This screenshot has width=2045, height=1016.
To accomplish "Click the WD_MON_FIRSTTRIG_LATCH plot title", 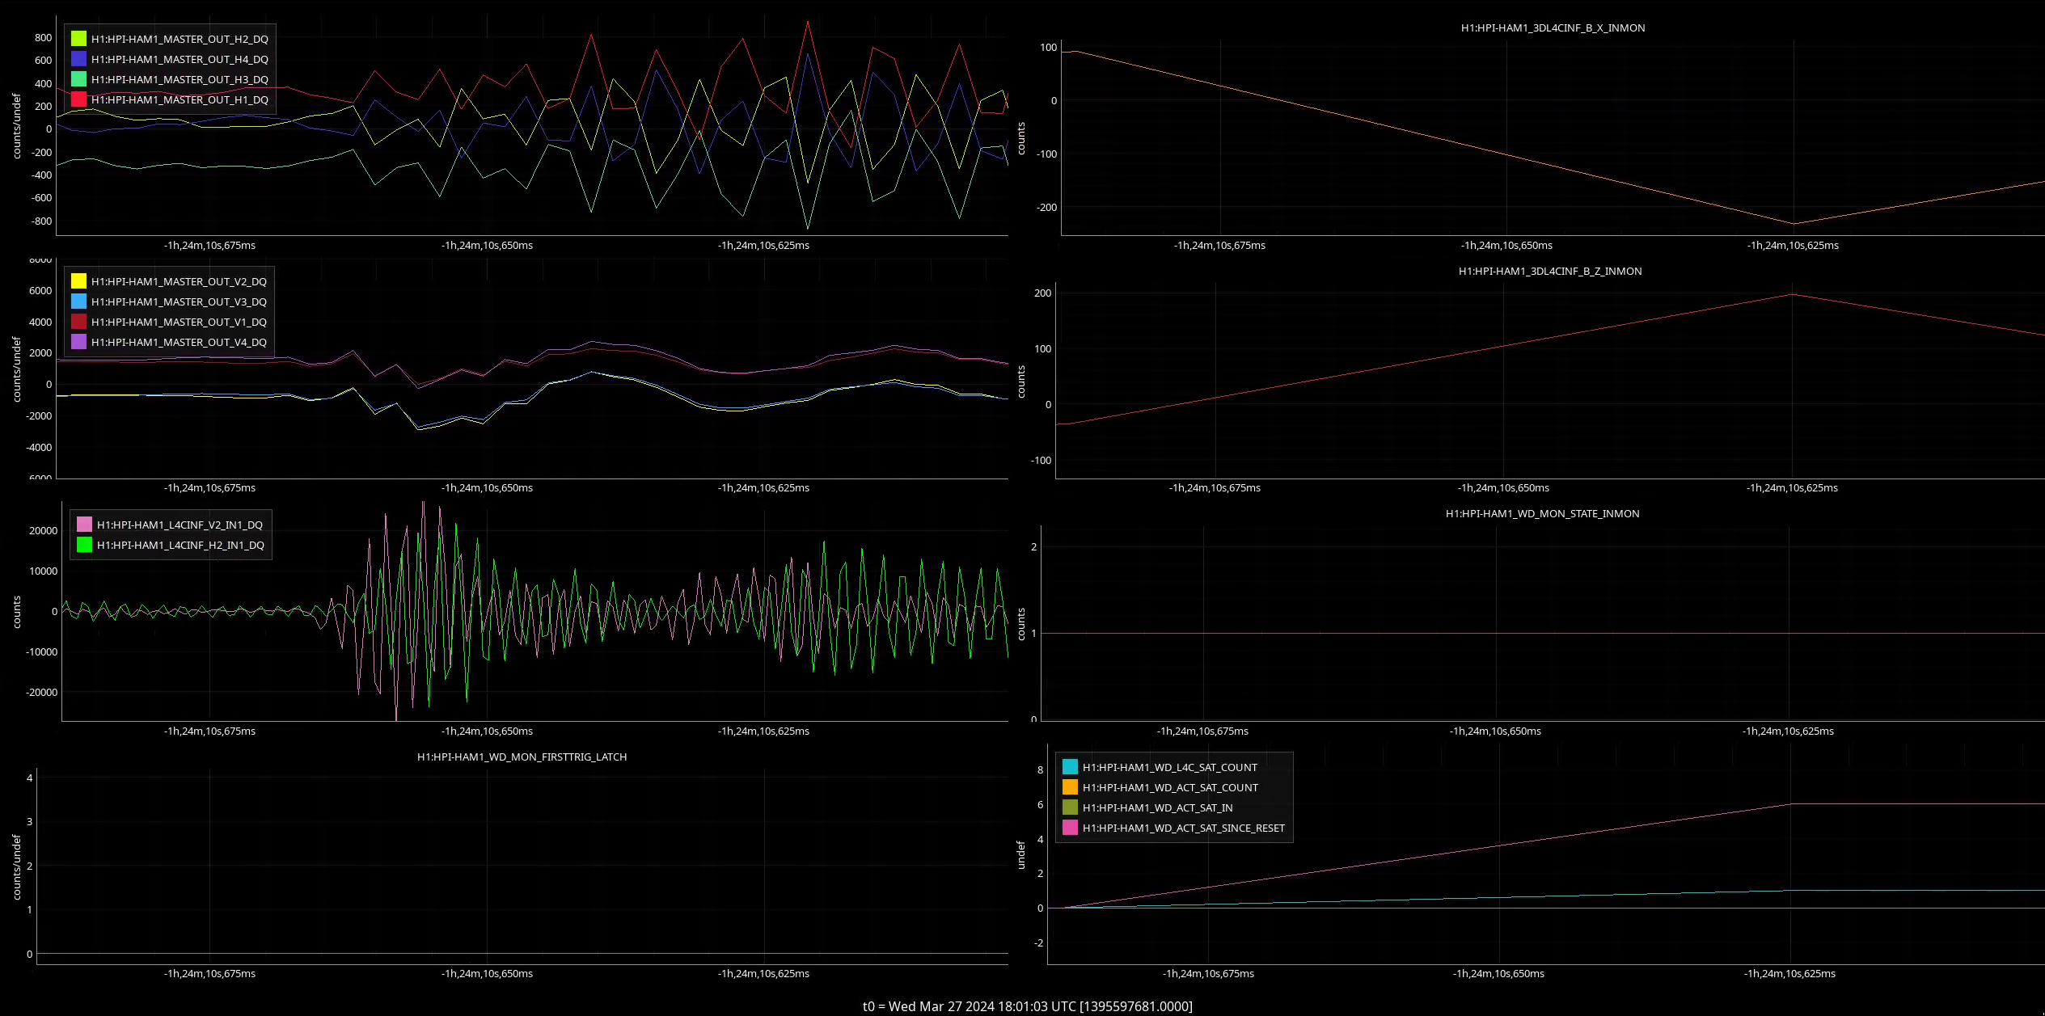I will (x=522, y=757).
